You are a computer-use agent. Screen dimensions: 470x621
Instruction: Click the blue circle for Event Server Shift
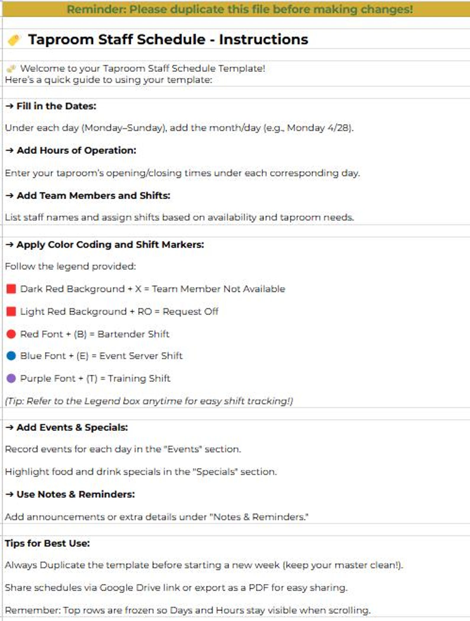pyautogui.click(x=11, y=356)
